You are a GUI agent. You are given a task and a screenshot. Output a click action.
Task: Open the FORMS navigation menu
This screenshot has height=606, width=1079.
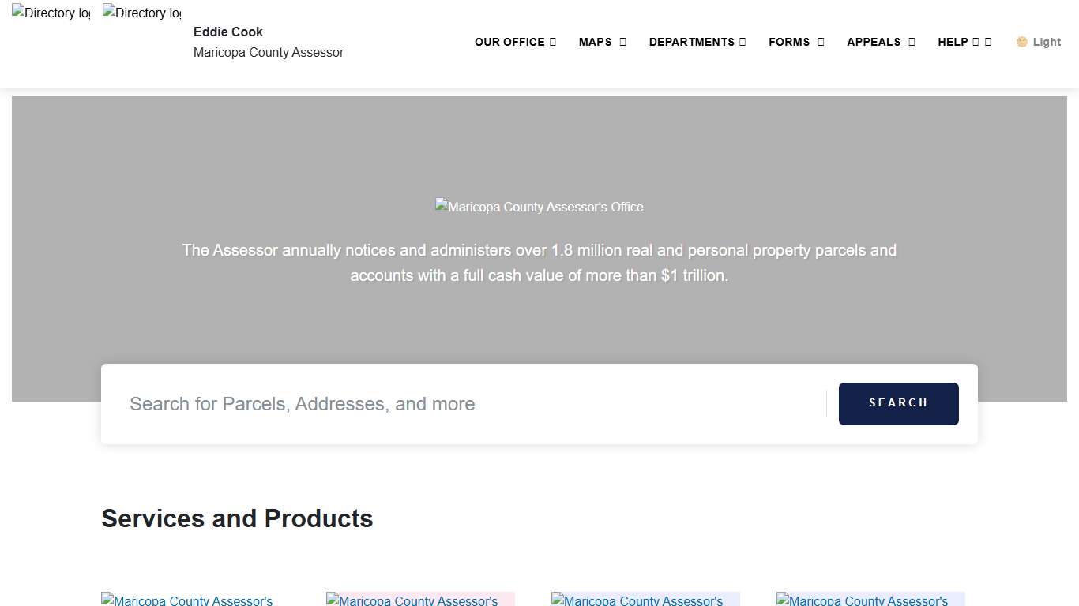795,42
